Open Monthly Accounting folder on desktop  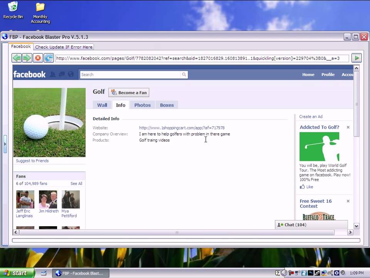pos(40,13)
